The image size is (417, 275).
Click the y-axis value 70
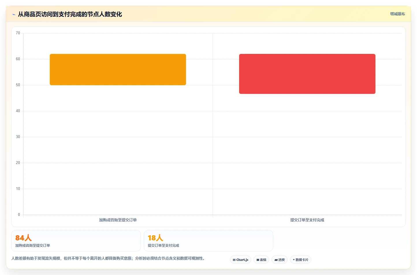[18, 33]
